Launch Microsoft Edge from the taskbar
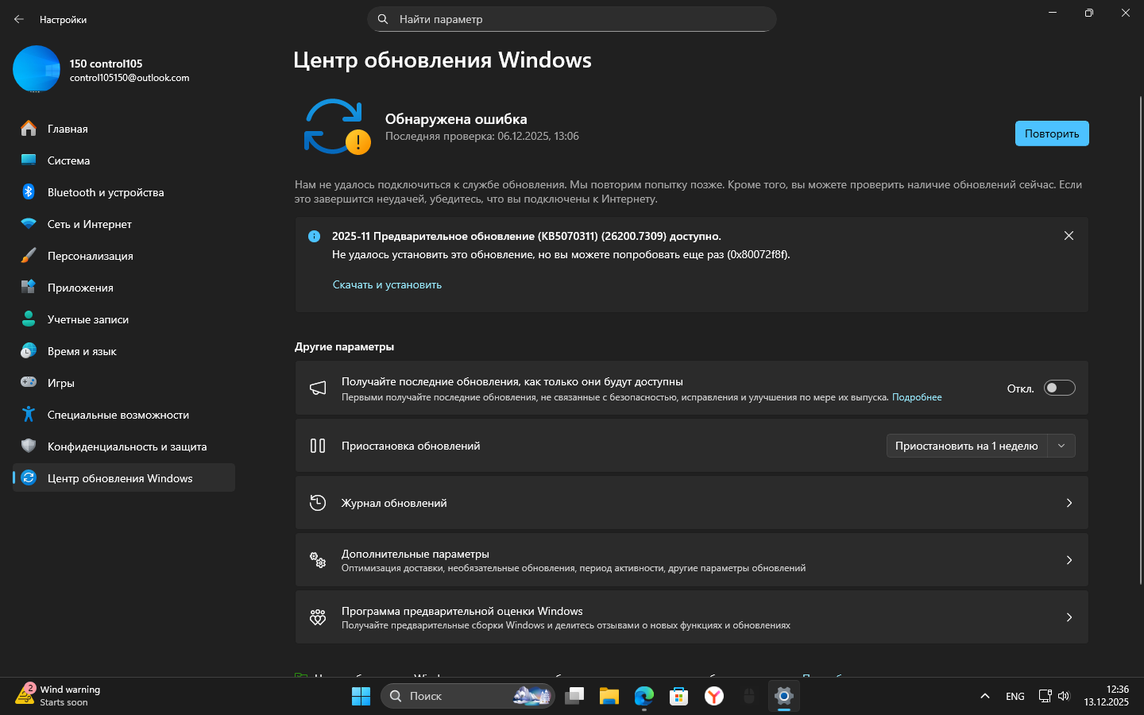 pos(643,696)
